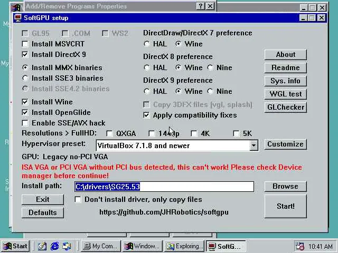The height and width of the screenshot is (253, 338).
Task: Choose HAL for DirectX 9 preference
Action: coord(147,91)
